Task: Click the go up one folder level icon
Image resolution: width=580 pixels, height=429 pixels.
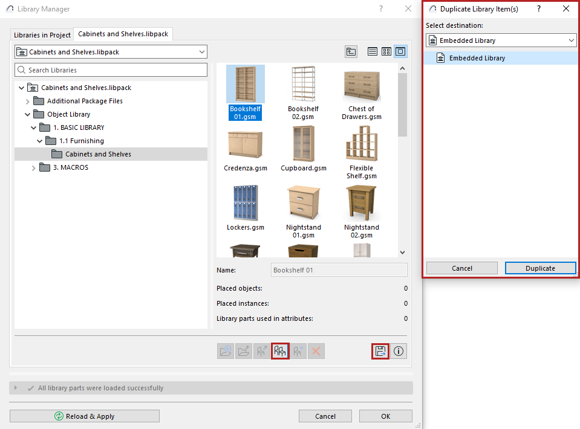Action: pyautogui.click(x=351, y=51)
